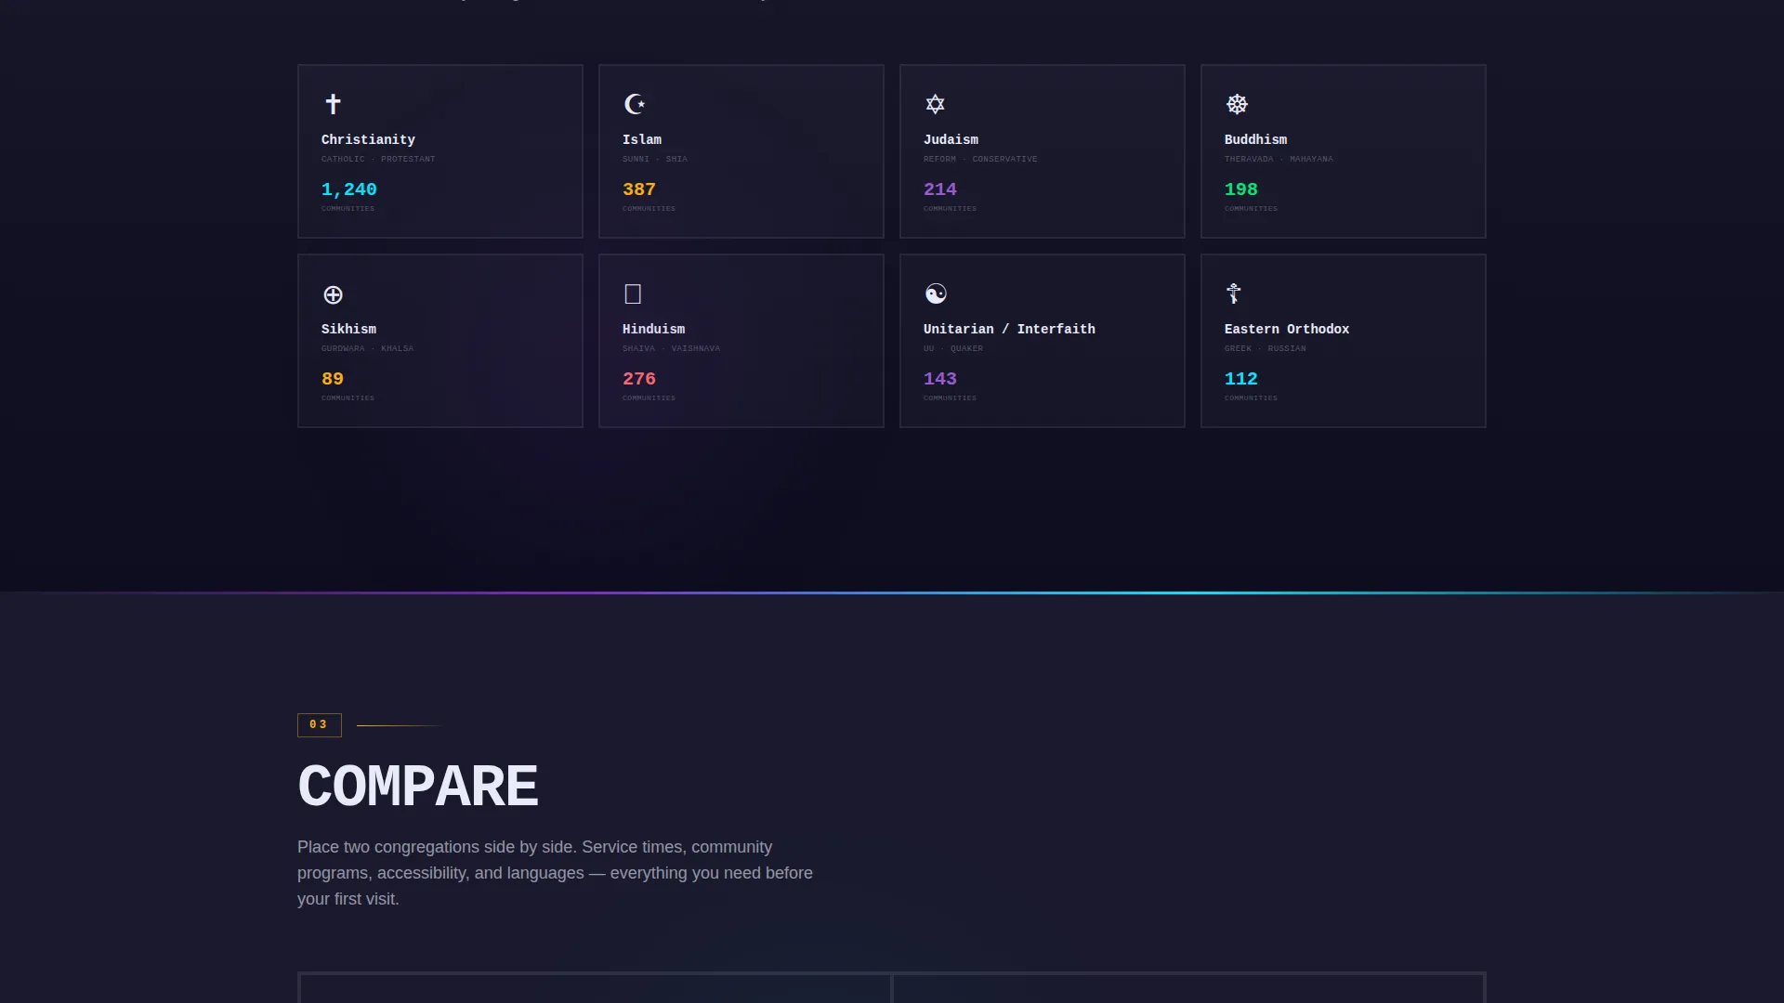Open the Buddhism tradition title
Screen dimensions: 1784x1003
[x=1255, y=140]
